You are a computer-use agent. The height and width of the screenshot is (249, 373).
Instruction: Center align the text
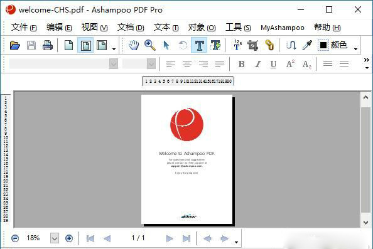coord(187,64)
